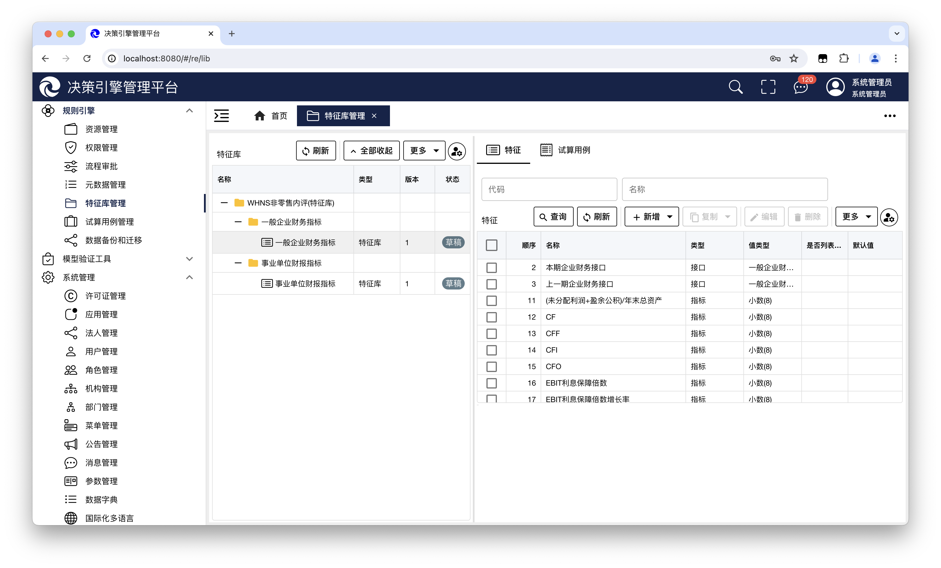This screenshot has width=941, height=568.
Task: Click the 查询 search button
Action: click(553, 217)
